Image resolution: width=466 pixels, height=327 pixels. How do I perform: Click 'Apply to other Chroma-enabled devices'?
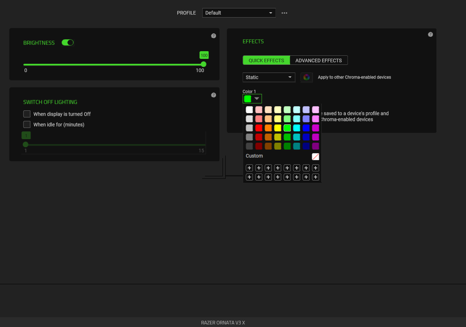pyautogui.click(x=354, y=77)
